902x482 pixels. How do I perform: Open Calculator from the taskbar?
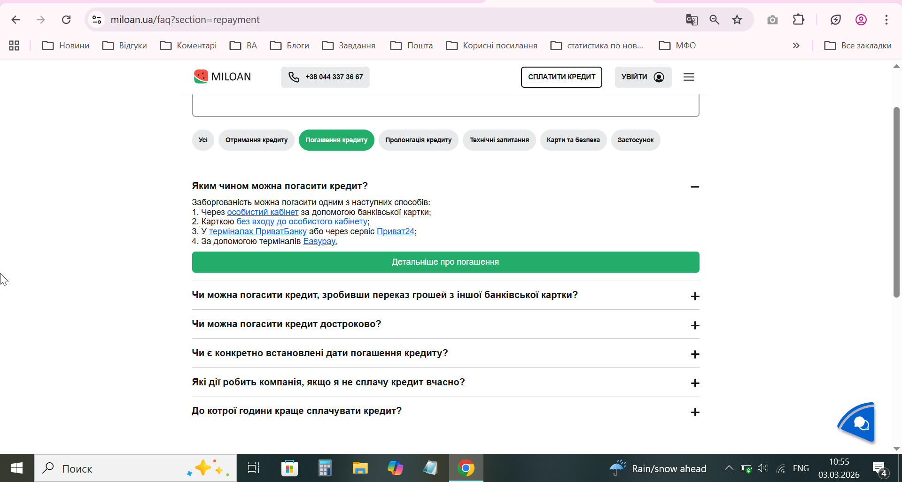coord(325,468)
